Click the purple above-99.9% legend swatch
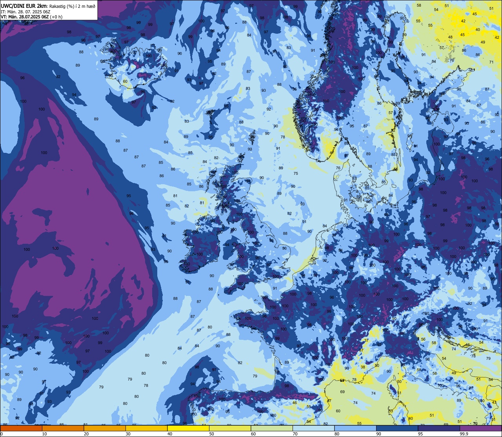The image size is (502, 437). [480, 428]
